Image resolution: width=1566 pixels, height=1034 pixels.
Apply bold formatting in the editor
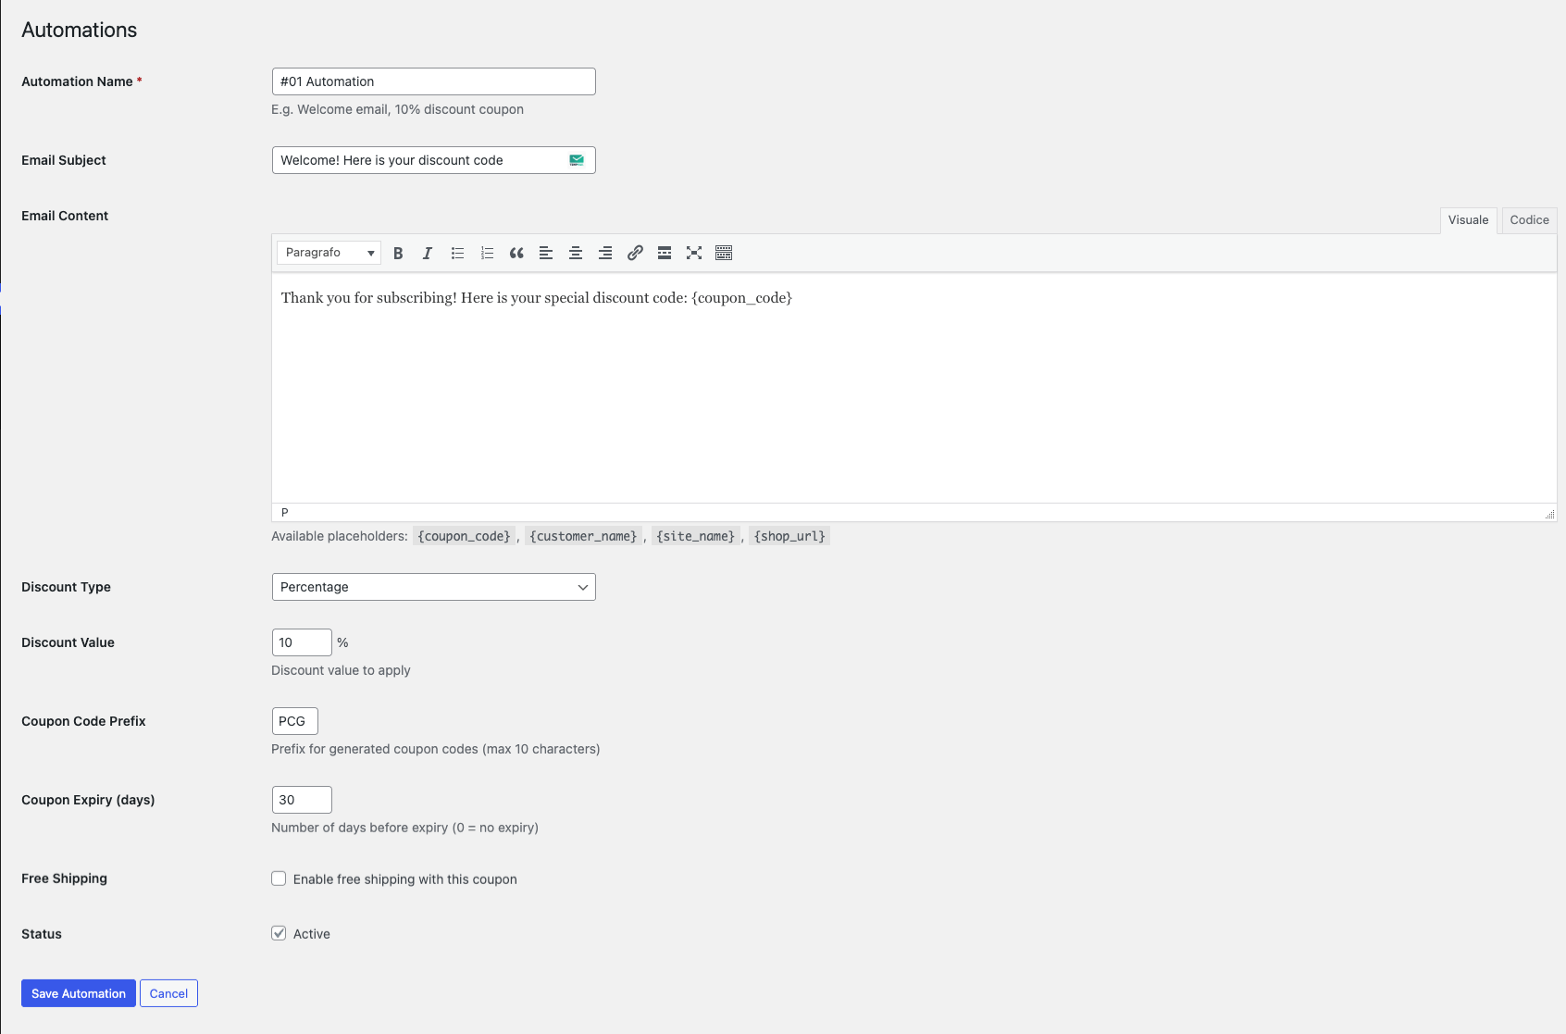point(398,253)
